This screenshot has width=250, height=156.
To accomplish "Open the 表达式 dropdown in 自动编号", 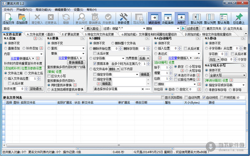I will (x=199, y=54).
